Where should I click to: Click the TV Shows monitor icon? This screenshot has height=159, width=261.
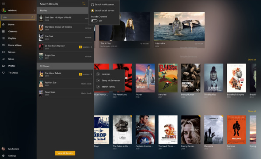4,73
